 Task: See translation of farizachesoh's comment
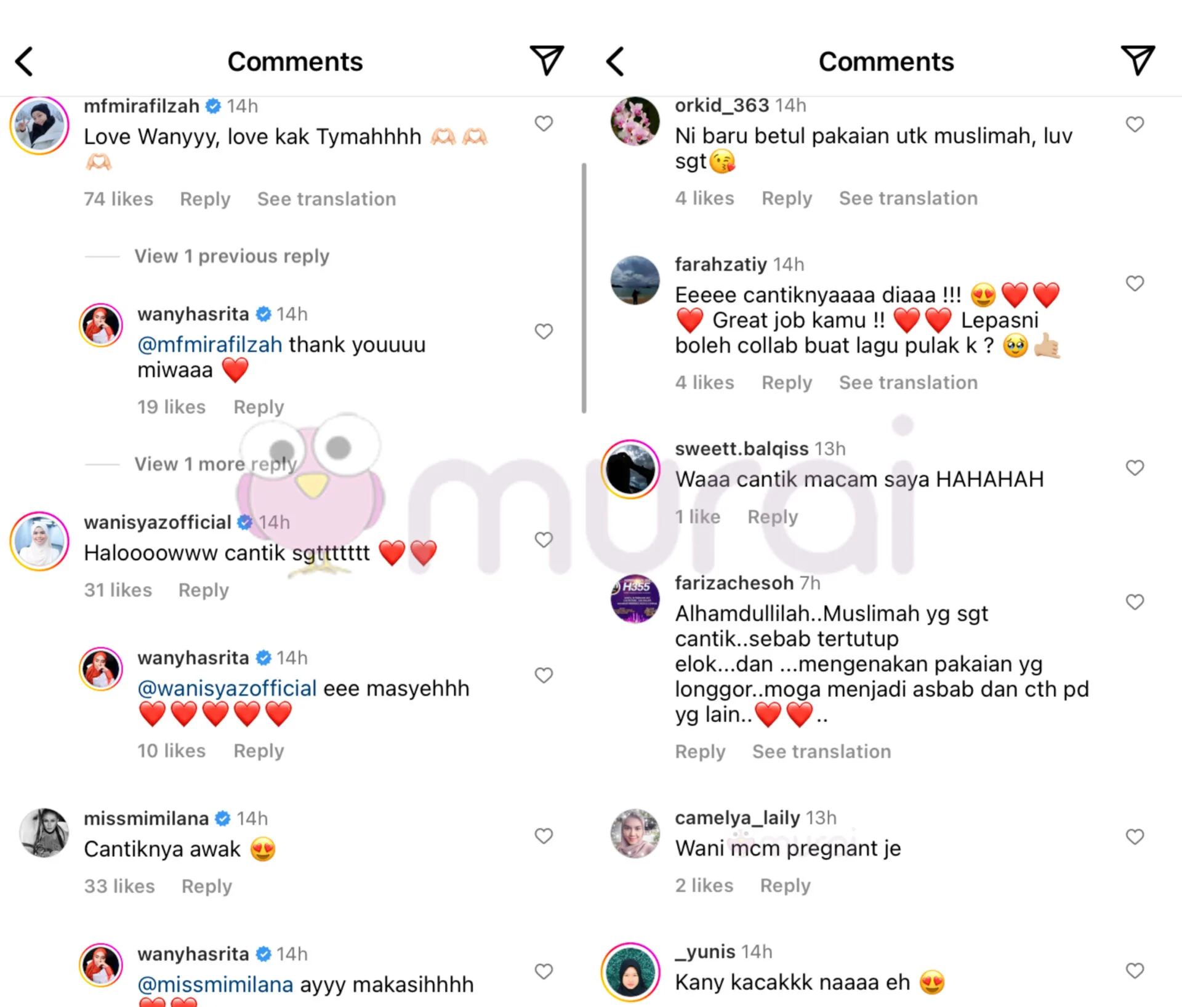click(x=822, y=752)
